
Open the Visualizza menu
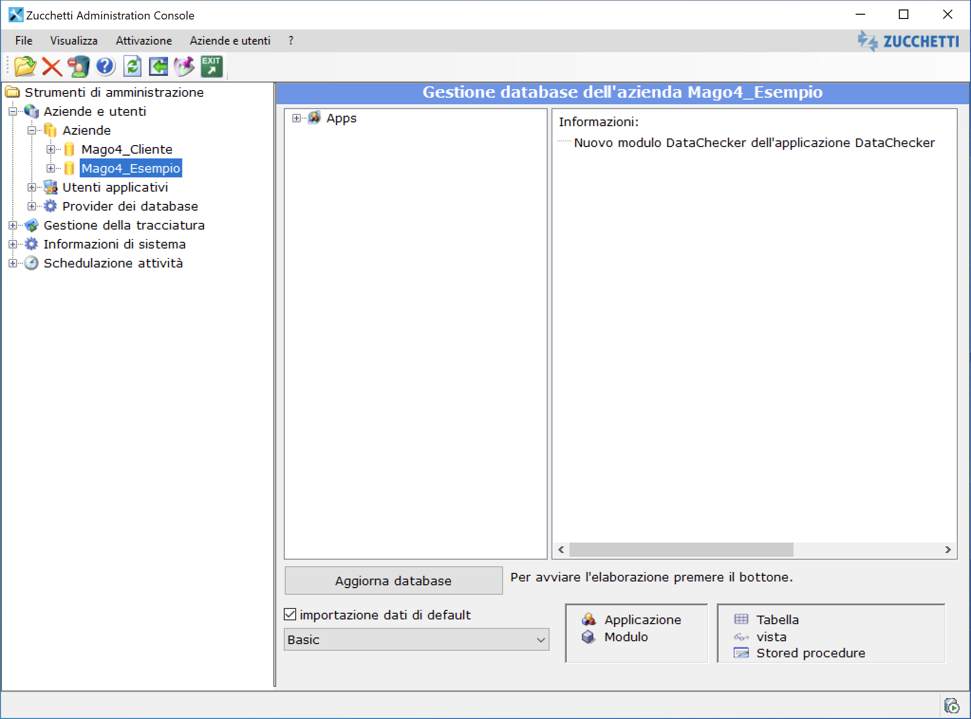(74, 41)
